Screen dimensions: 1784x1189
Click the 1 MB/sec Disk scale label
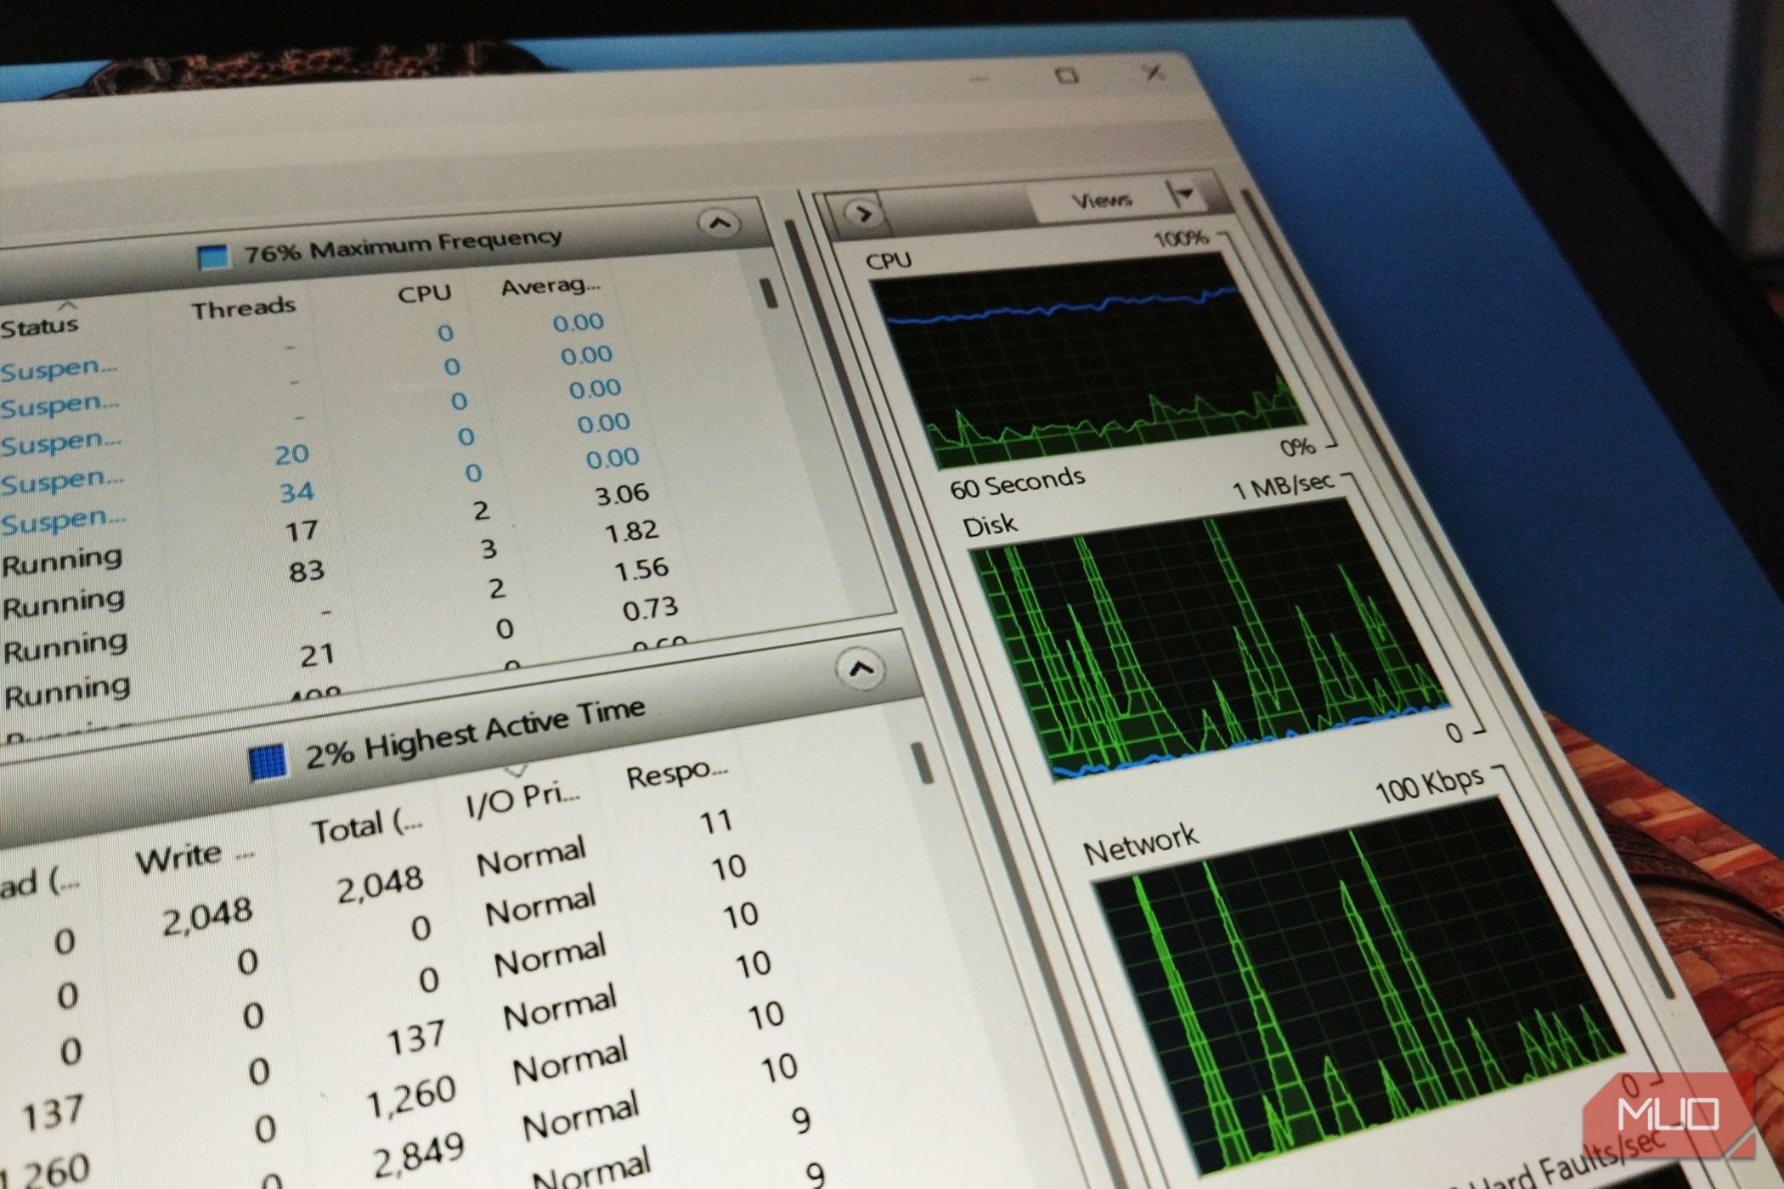coord(1283,487)
